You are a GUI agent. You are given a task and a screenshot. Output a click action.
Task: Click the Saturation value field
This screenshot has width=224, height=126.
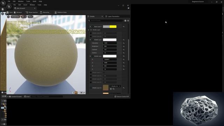tap(110, 43)
